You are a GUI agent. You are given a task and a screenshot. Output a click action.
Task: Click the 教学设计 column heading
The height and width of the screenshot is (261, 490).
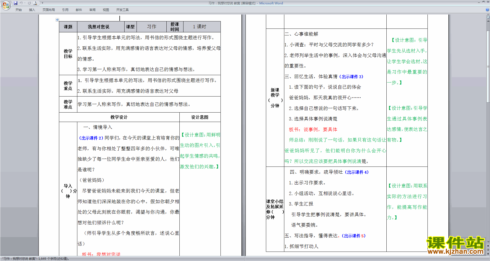(119, 117)
